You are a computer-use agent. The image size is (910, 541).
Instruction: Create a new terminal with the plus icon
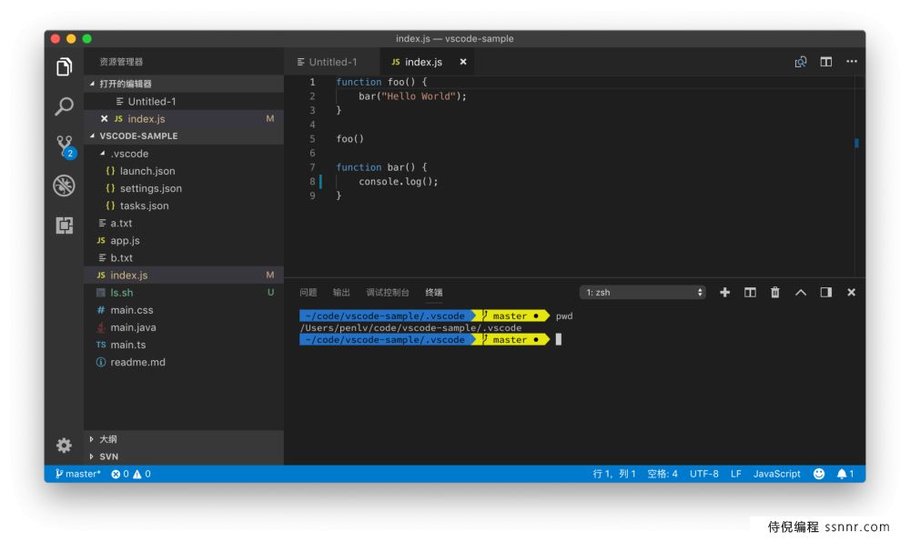[x=725, y=292]
